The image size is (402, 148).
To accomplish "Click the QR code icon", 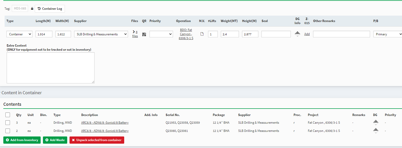I will tap(144, 34).
